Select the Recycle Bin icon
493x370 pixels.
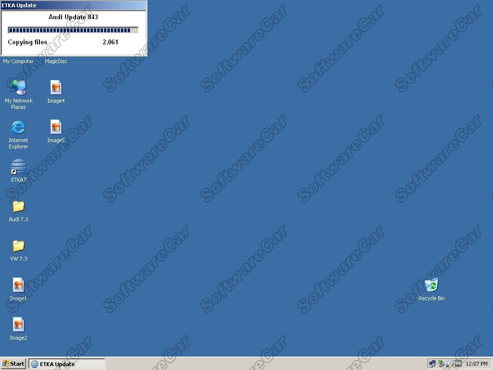pos(431,289)
